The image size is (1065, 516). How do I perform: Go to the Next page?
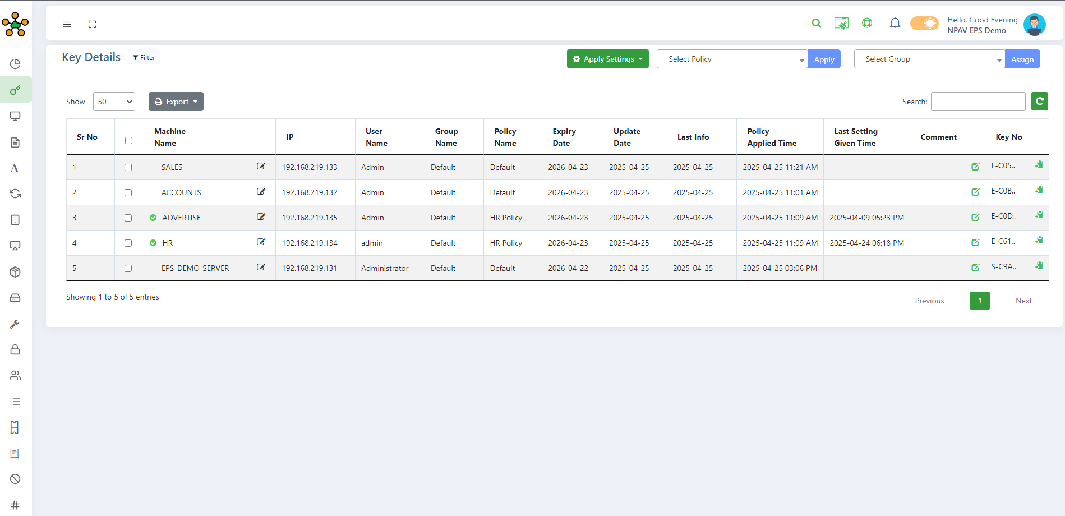click(x=1023, y=301)
